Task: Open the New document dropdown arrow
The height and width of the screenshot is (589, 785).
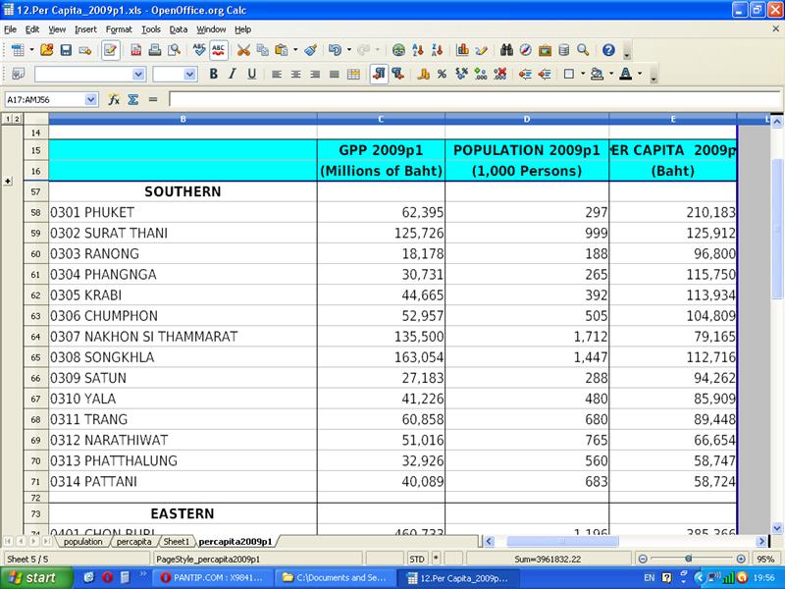Action: pos(31,50)
